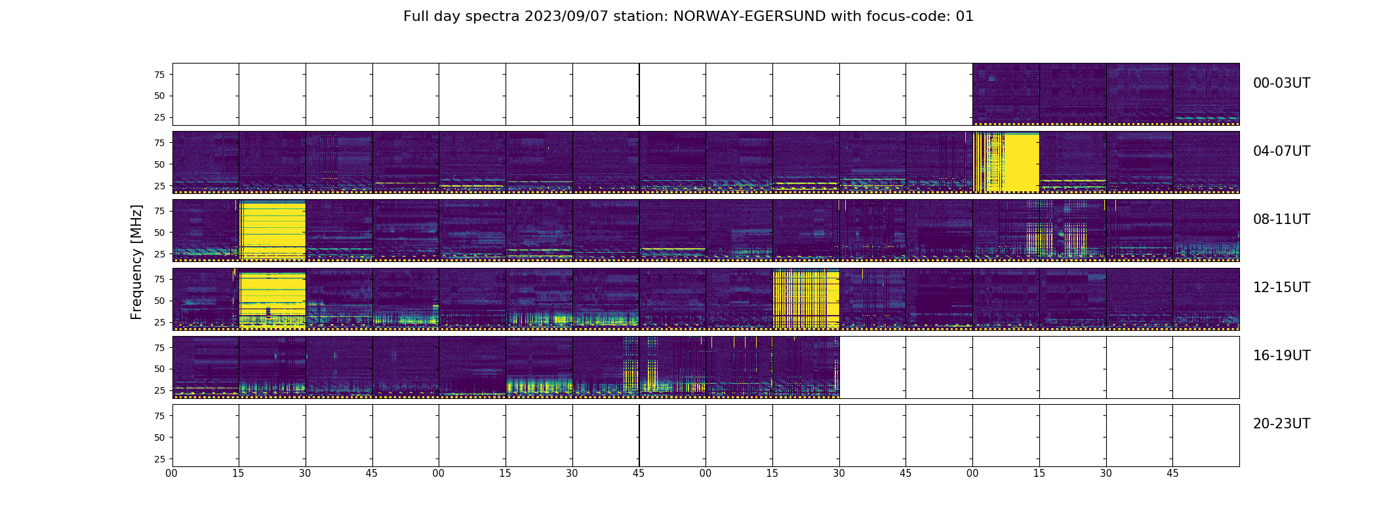Select the "12-15UT" row label

click(x=1281, y=288)
